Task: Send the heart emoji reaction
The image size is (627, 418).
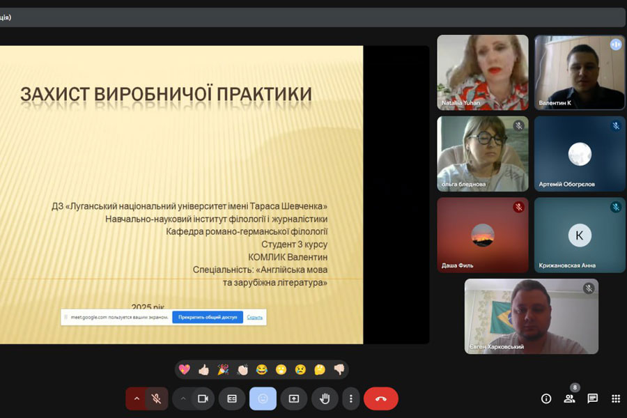Action: 185,370
